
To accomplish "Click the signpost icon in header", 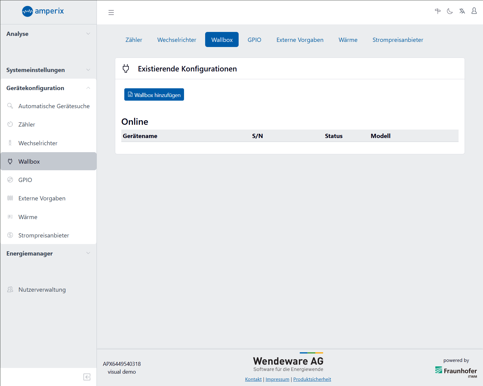I will pyautogui.click(x=438, y=11).
